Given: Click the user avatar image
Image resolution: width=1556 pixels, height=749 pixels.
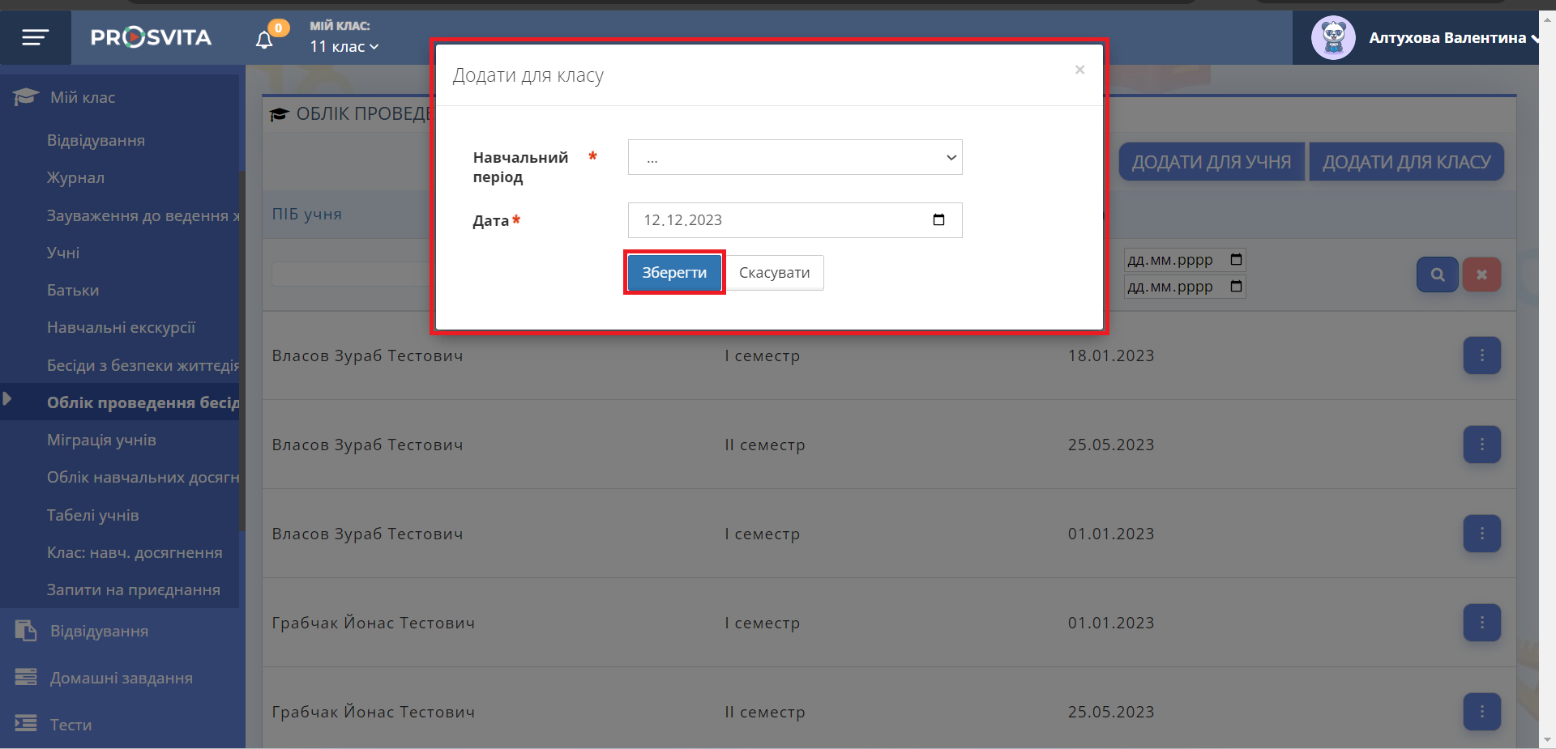Looking at the screenshot, I should [x=1332, y=38].
